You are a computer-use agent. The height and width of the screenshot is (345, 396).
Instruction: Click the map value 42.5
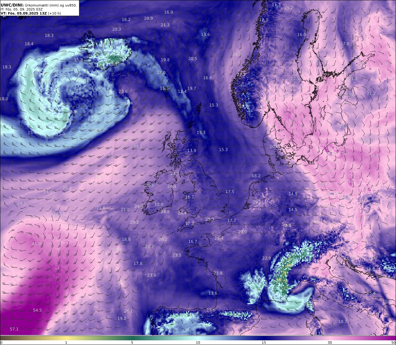click(x=293, y=120)
